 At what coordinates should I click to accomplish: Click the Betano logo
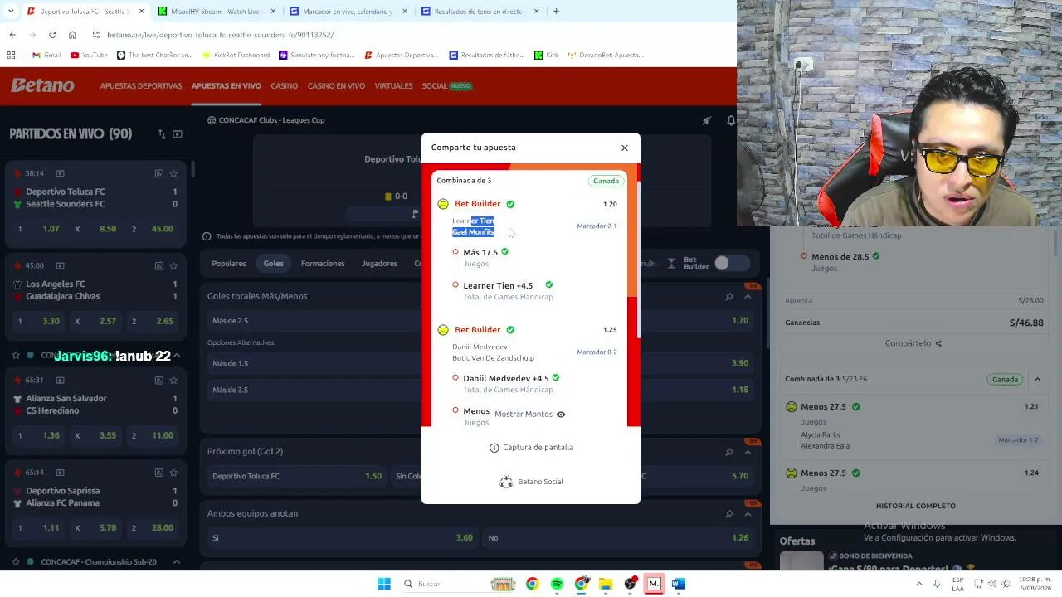(42, 85)
